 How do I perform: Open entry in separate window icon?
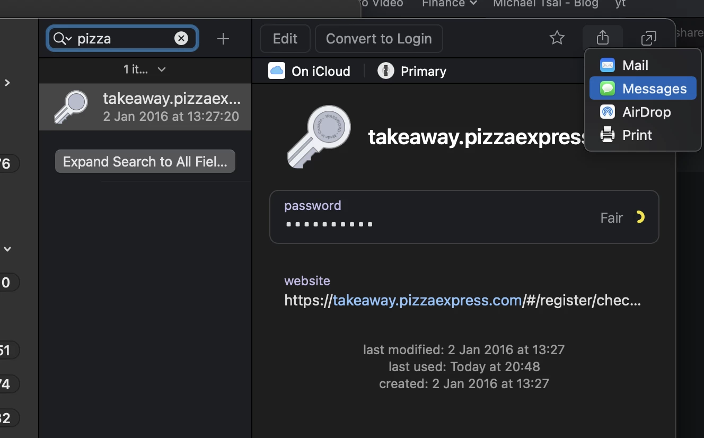pyautogui.click(x=648, y=38)
